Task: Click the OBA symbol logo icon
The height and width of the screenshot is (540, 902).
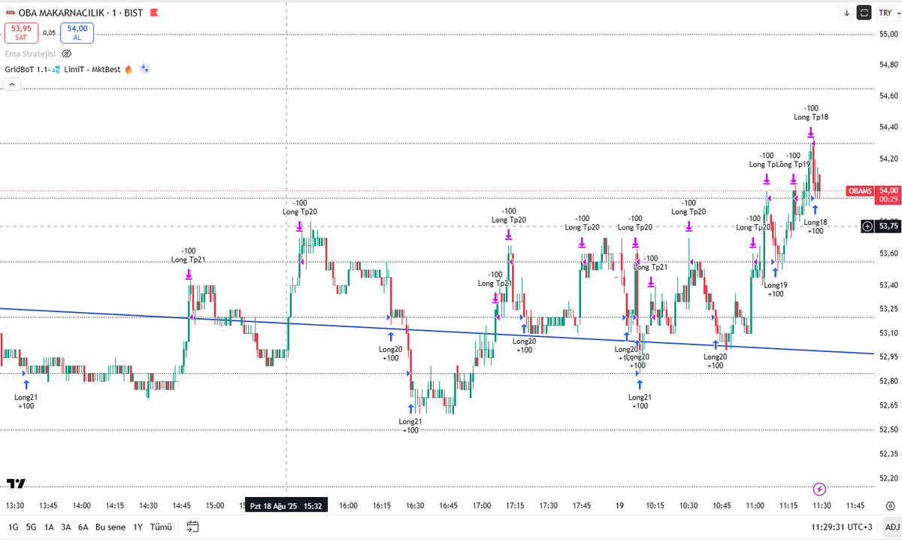Action: click(x=11, y=13)
